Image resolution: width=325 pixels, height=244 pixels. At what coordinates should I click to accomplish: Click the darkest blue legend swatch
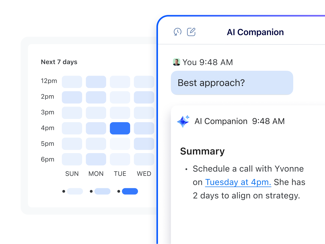[x=130, y=191]
